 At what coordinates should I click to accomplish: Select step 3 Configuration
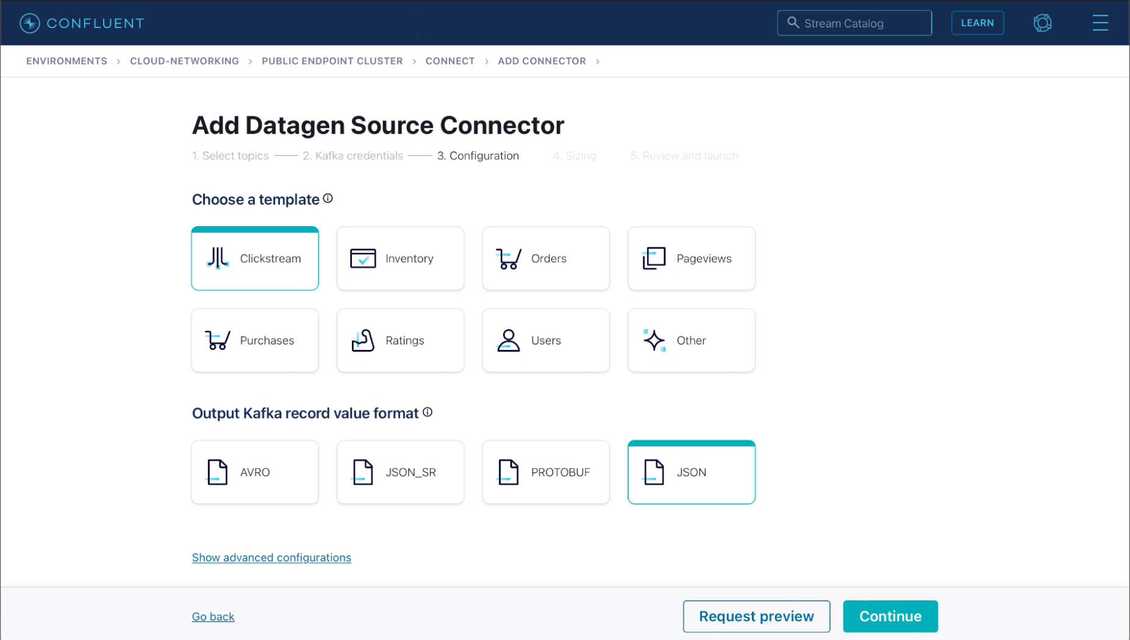[478, 156]
